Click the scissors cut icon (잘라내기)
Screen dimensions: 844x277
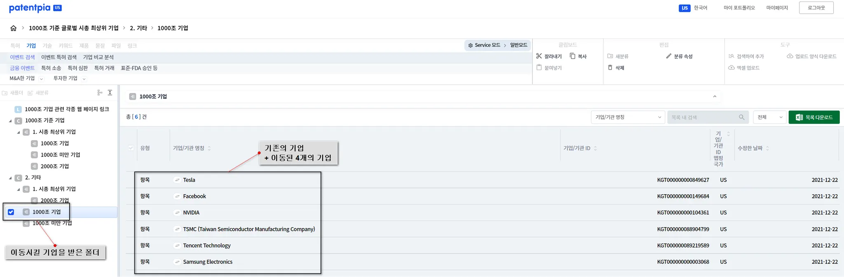tap(539, 56)
